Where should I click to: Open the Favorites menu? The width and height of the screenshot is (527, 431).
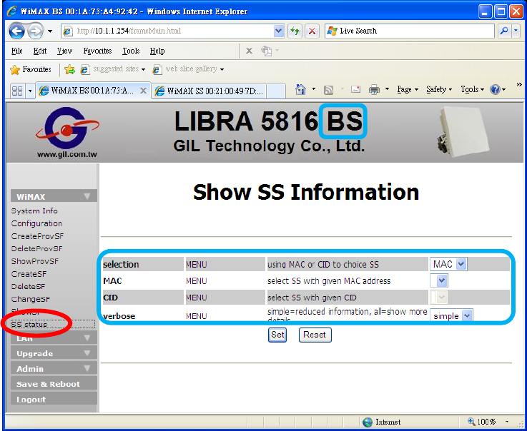coord(97,51)
